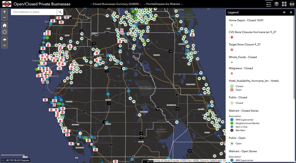The image size is (296, 163).
Task: Select Walgreens - Closed legend entry
Action: (x=241, y=68)
